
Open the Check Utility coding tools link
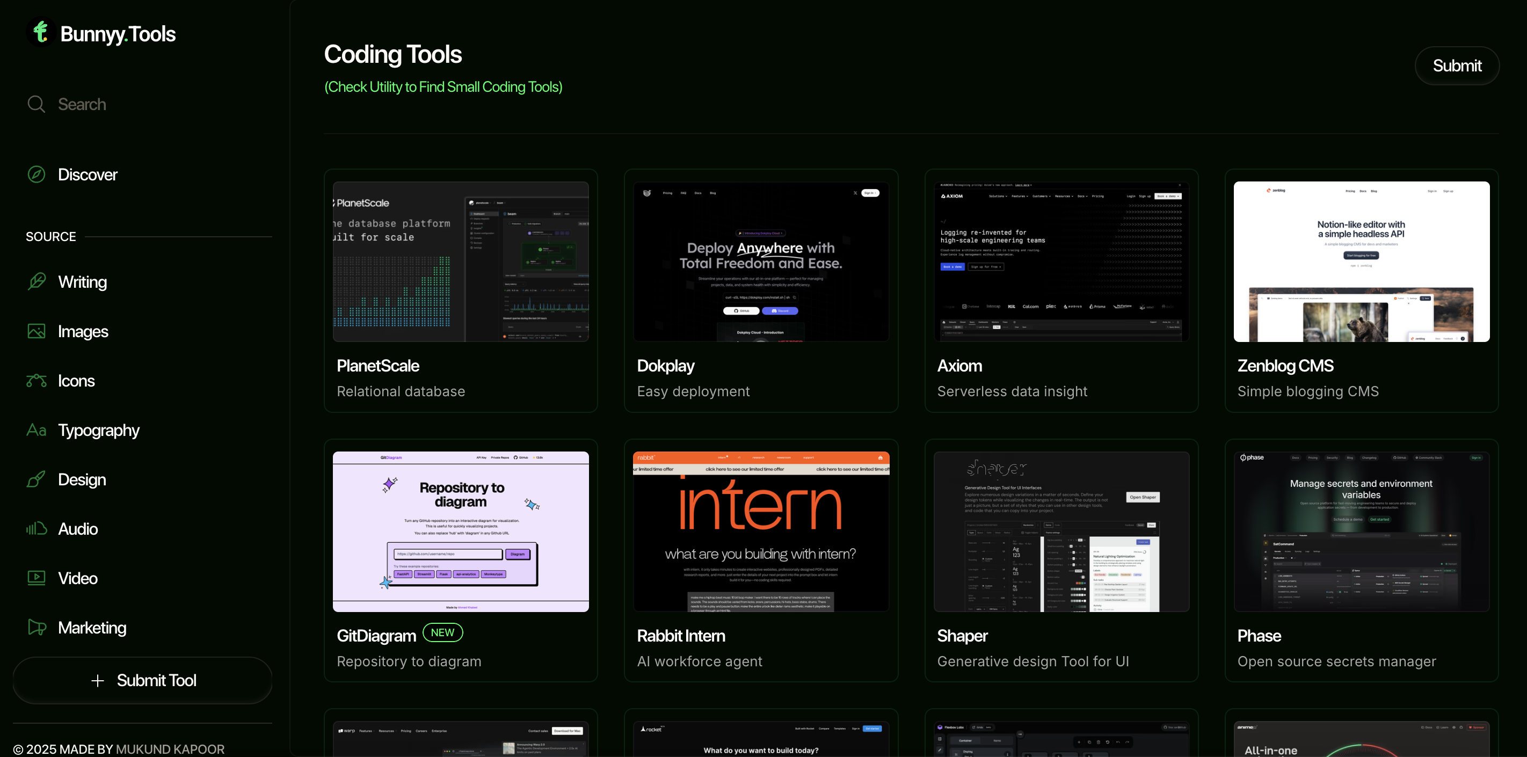pos(443,87)
